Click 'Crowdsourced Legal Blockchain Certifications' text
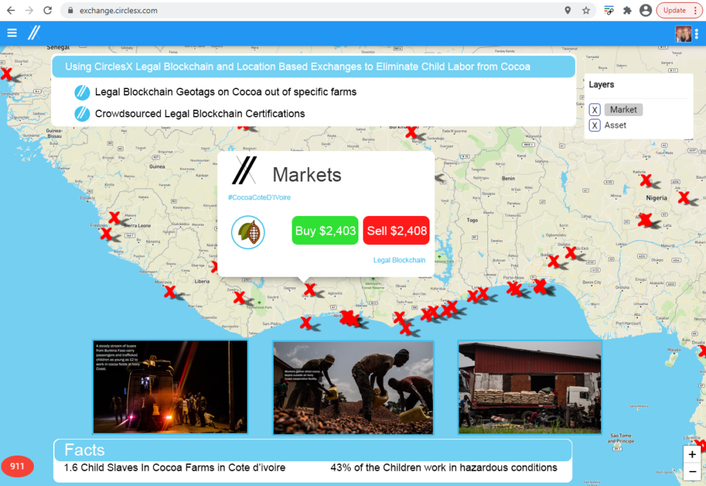 tap(200, 114)
